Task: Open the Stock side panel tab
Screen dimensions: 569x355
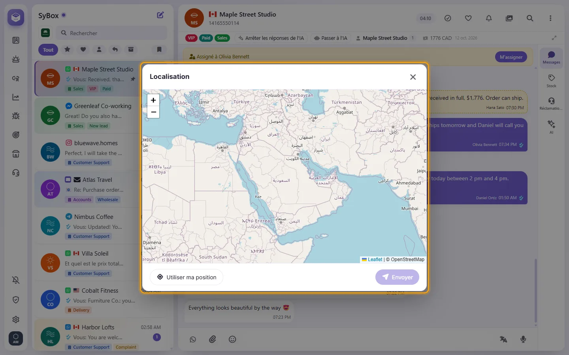Action: [551, 81]
